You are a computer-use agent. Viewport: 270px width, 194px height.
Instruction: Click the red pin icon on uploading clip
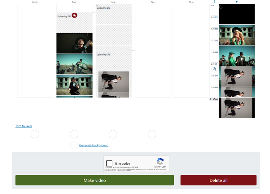coord(75,15)
